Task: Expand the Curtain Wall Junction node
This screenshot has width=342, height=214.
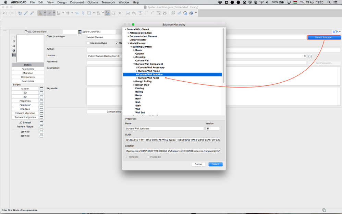Action: pos(137,74)
